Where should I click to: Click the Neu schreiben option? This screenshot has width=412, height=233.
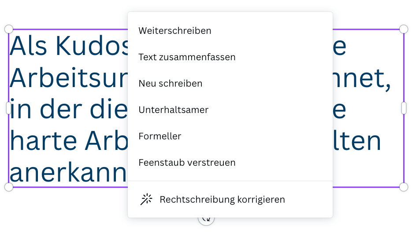tap(171, 84)
